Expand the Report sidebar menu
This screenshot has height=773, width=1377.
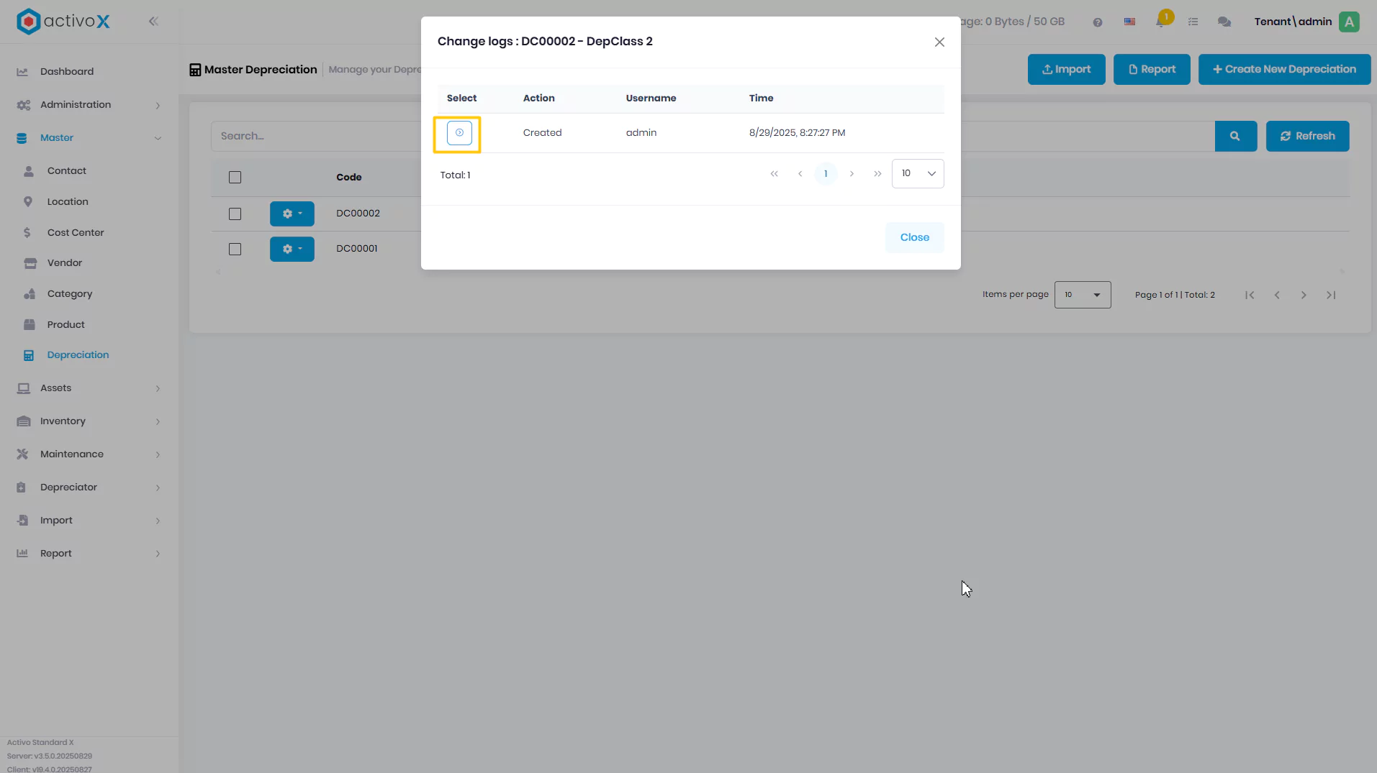89,554
